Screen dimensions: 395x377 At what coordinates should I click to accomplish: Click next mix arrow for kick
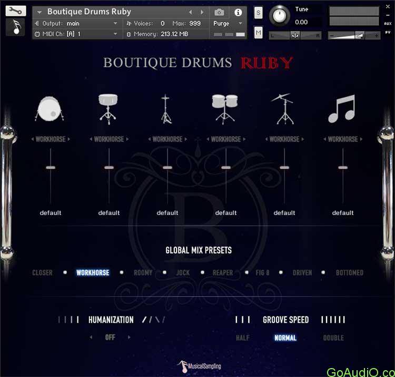69,139
